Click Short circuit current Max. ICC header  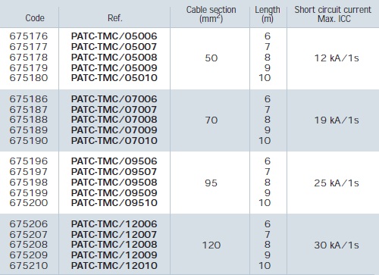(x=333, y=14)
